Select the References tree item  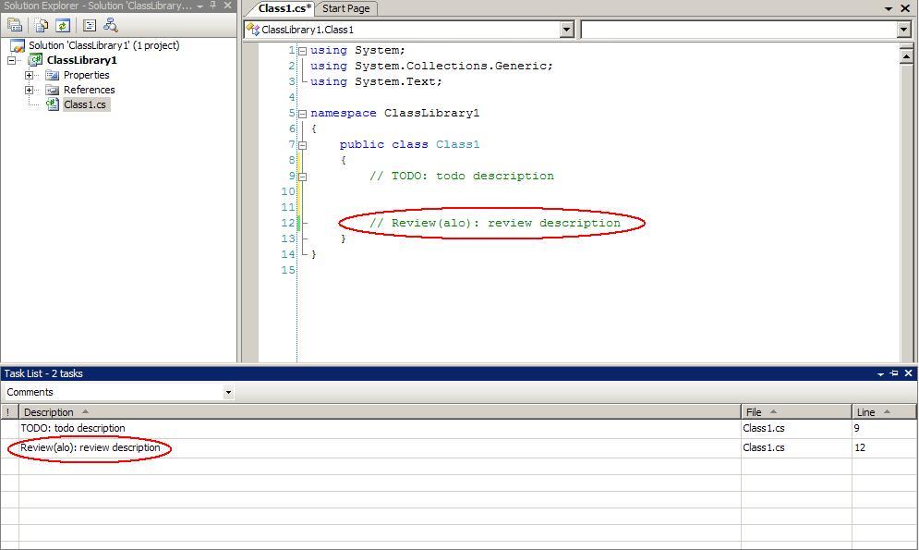(x=89, y=90)
